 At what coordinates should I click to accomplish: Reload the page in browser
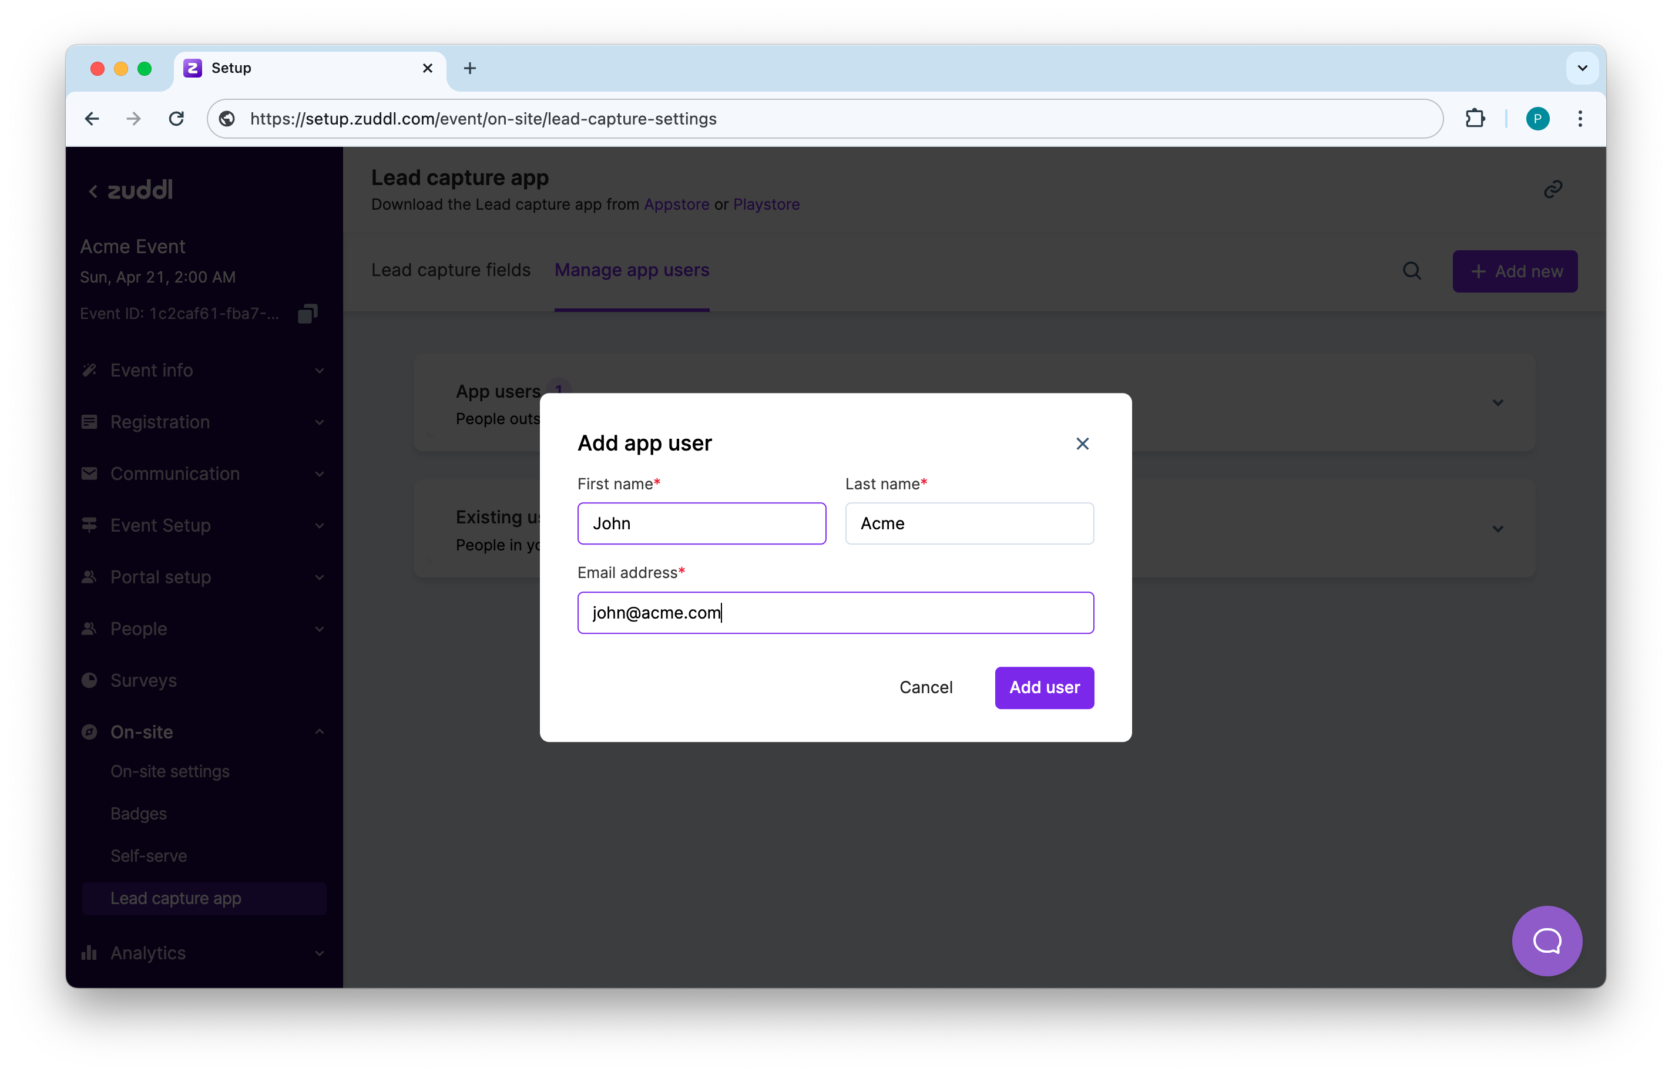pos(177,119)
